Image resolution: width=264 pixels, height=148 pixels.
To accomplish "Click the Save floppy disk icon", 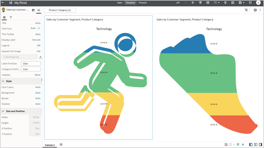I will pos(240,3).
